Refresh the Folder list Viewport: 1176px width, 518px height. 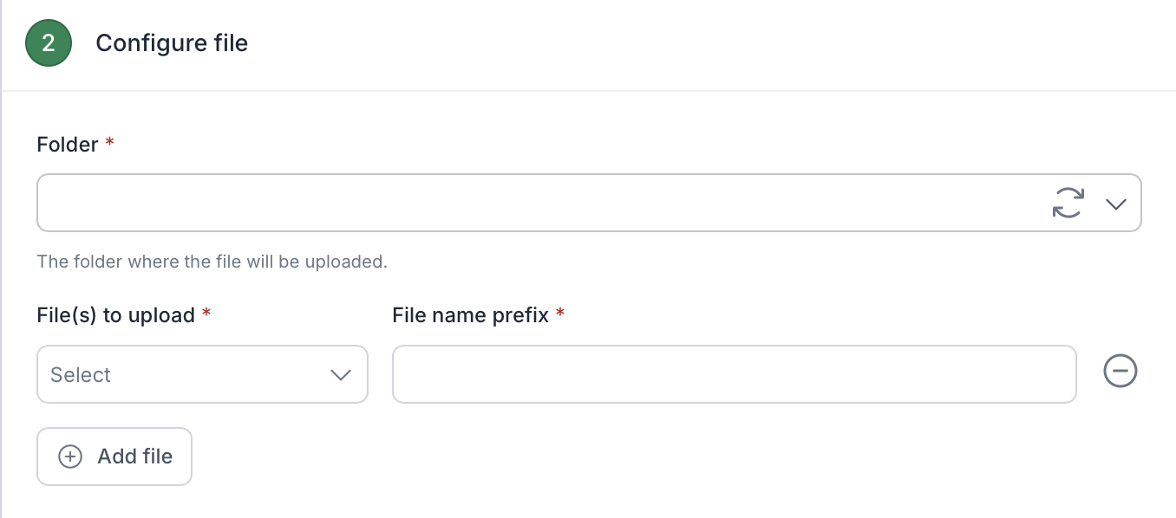click(x=1068, y=204)
